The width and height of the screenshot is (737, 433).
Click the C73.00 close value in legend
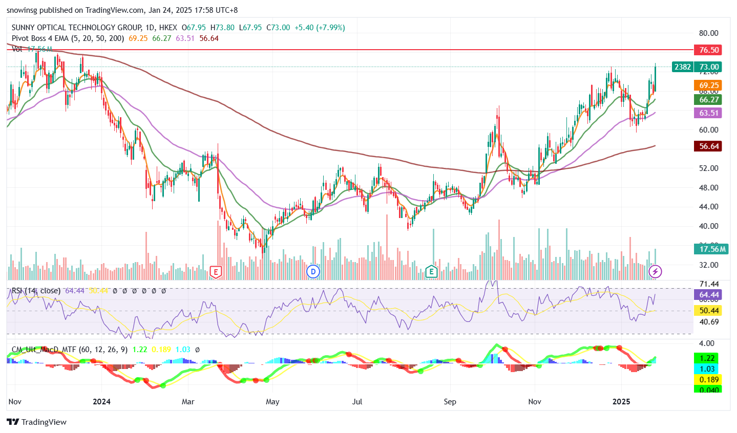[x=278, y=28]
